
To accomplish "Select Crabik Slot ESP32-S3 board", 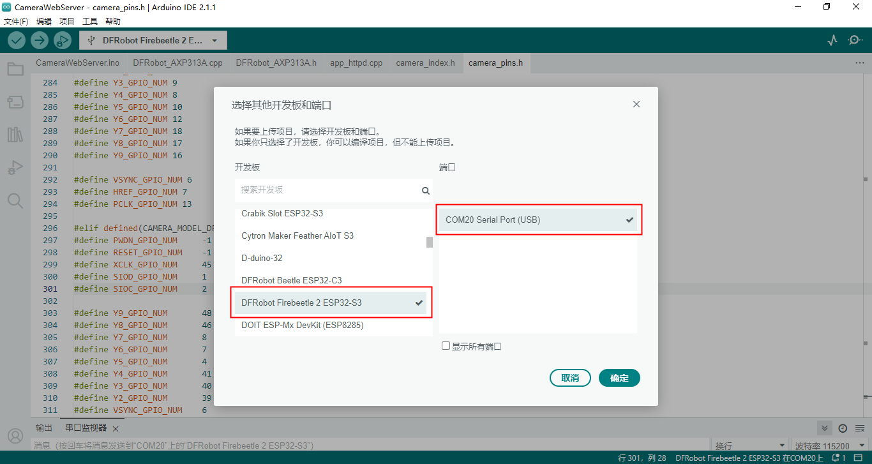I will click(x=331, y=213).
